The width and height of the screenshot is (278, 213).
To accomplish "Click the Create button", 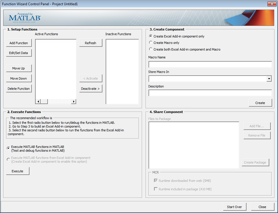I will pos(260,103).
